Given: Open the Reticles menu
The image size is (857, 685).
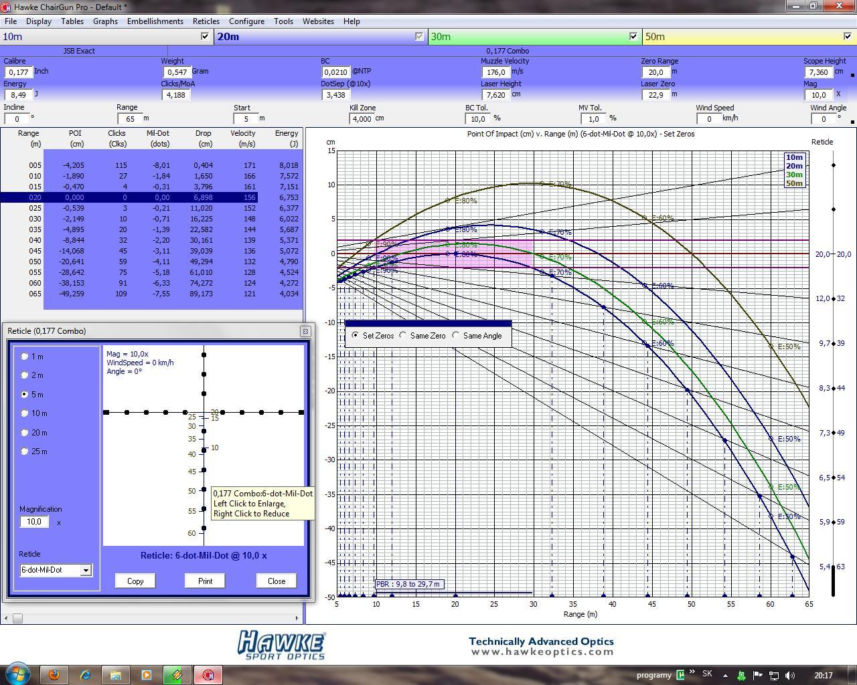Looking at the screenshot, I should tap(206, 21).
